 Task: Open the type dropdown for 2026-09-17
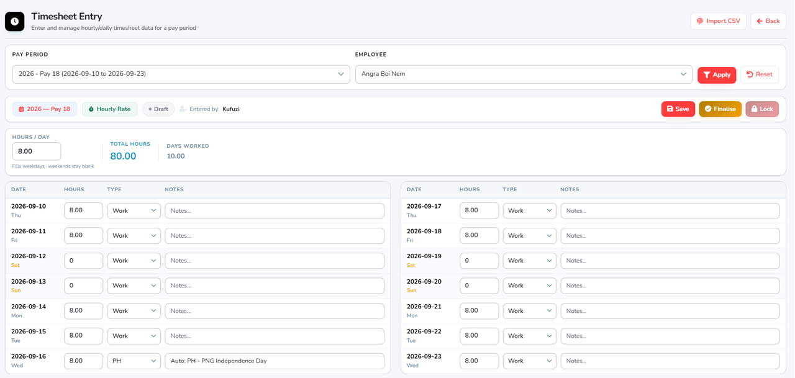point(529,210)
